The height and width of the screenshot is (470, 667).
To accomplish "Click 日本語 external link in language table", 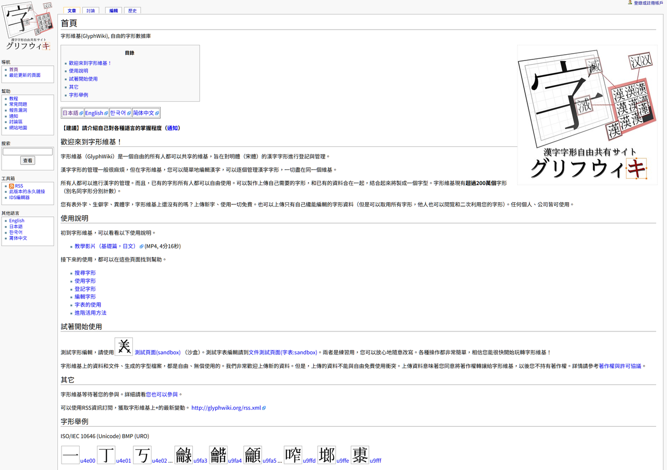I will coord(72,113).
